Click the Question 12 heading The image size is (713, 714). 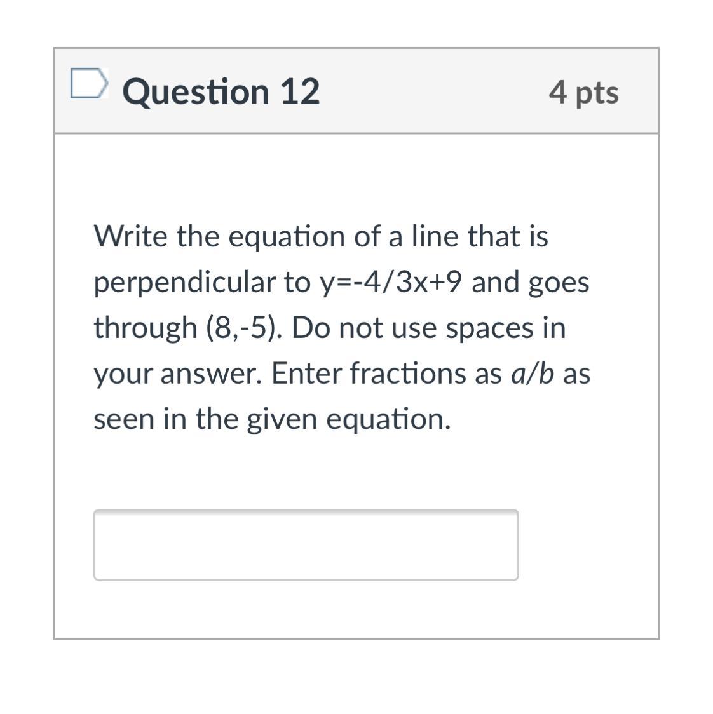221,91
